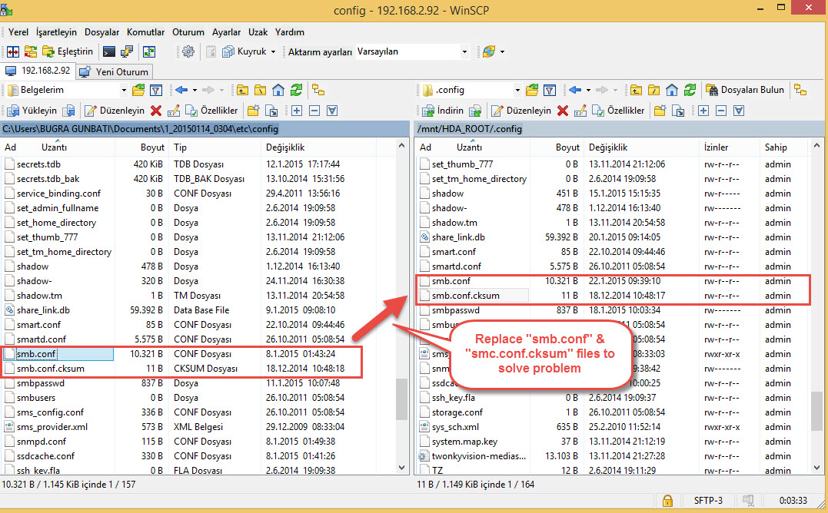Open the Uzak menu
Image resolution: width=828 pixels, height=513 pixels.
(258, 32)
